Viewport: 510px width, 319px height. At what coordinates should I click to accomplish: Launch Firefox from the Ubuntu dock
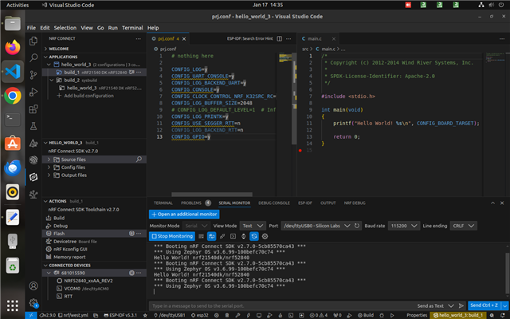coord(13,48)
